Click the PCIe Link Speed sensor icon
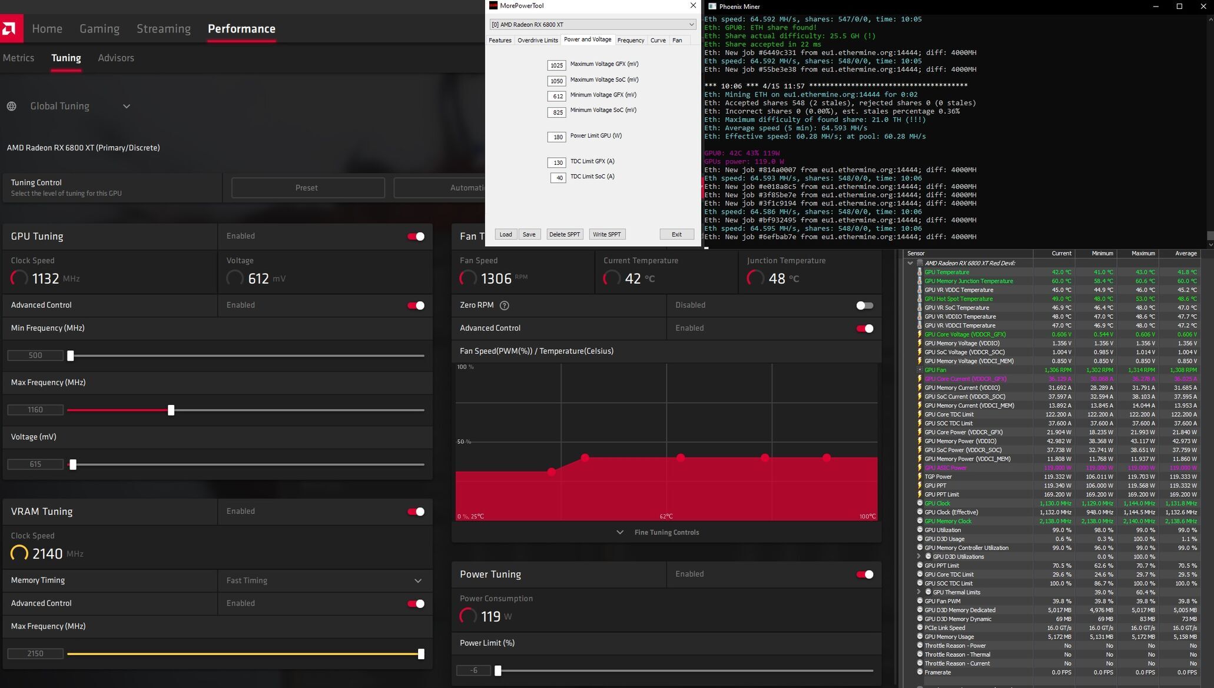This screenshot has width=1214, height=688. tap(920, 627)
